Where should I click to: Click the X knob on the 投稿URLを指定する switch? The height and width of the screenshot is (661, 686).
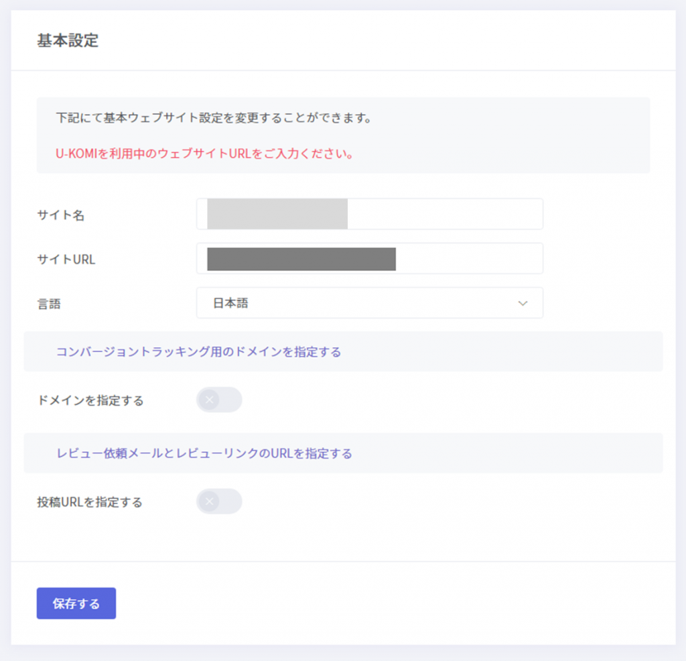pyautogui.click(x=210, y=501)
